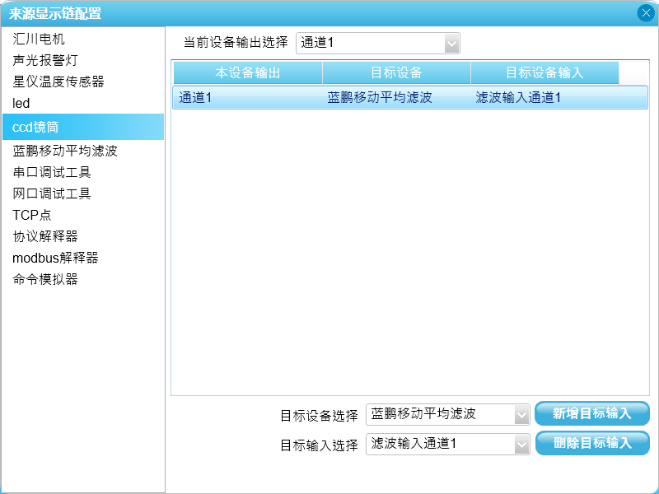Close the 来源显示链配置 dialog
659x494 pixels.
(645, 12)
